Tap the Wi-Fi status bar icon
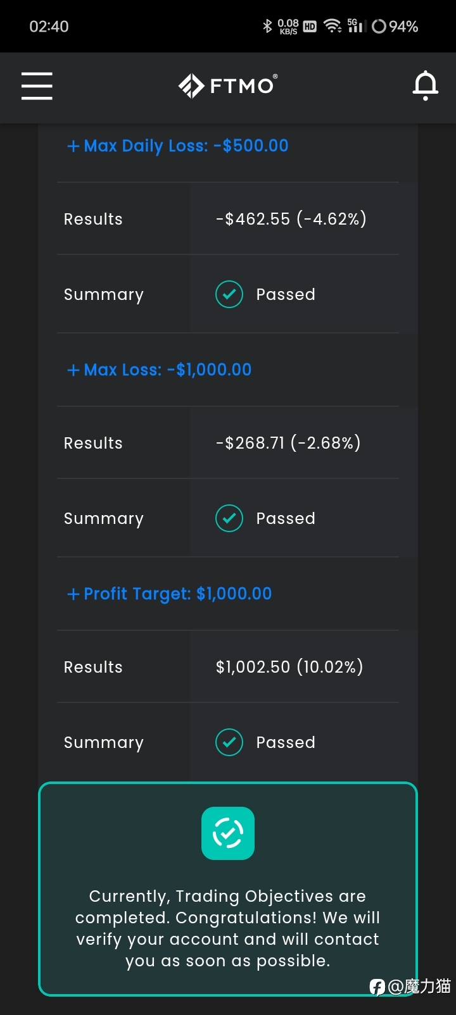Image resolution: width=456 pixels, height=1015 pixels. point(332,26)
